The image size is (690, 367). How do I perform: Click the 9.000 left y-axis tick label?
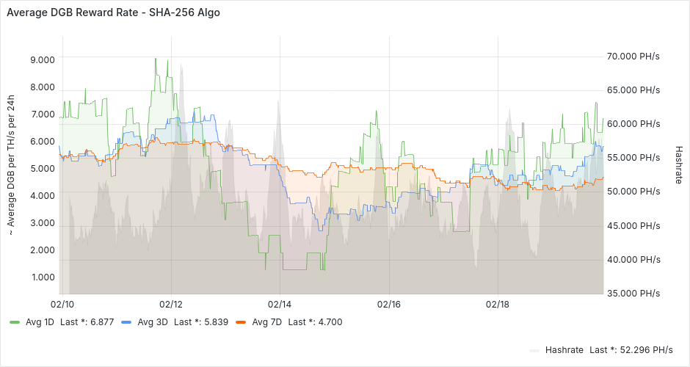coord(42,60)
